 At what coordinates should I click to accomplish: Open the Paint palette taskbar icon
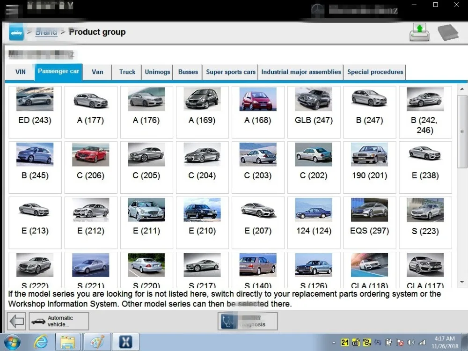point(97,342)
